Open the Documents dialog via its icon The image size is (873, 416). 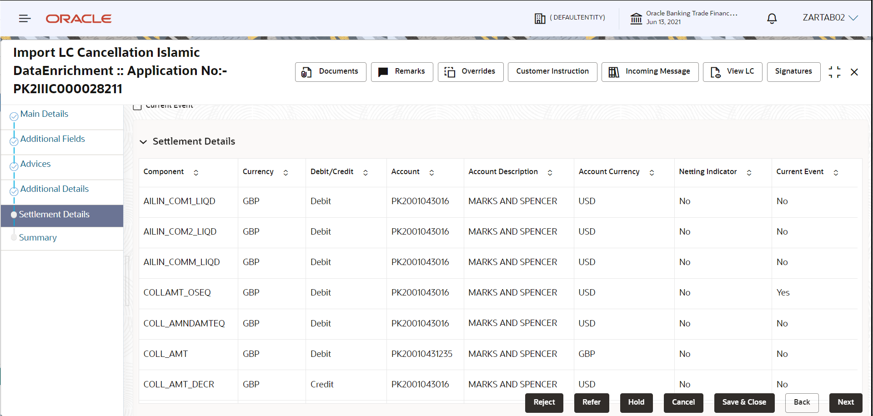305,72
